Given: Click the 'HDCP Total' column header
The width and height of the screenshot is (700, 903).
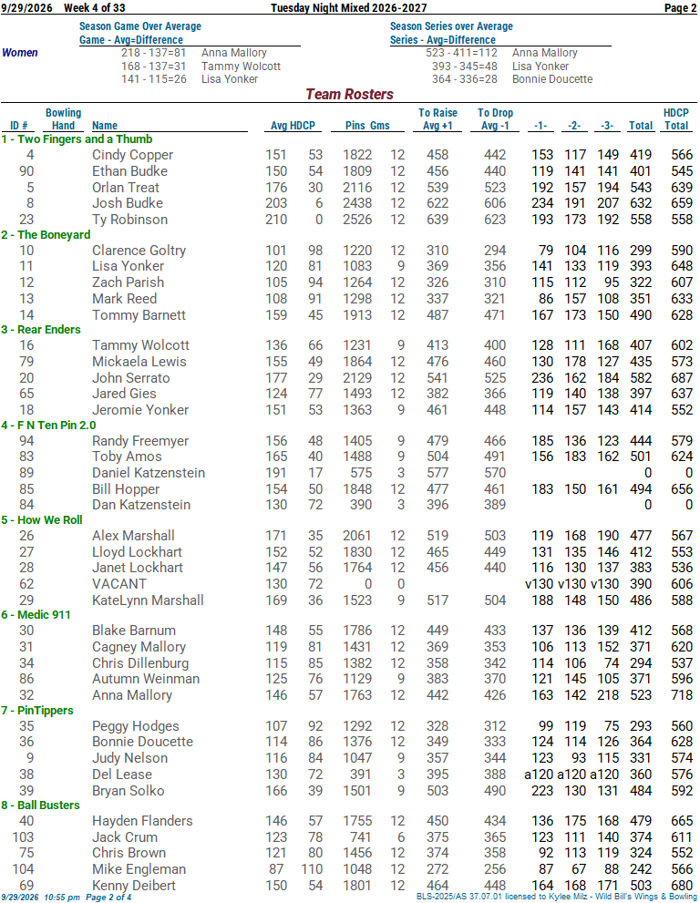Looking at the screenshot, I should (675, 119).
